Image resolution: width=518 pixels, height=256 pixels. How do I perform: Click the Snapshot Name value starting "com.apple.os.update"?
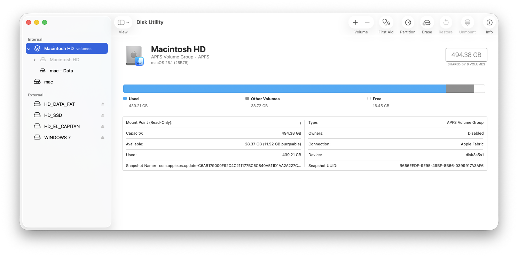(x=230, y=166)
